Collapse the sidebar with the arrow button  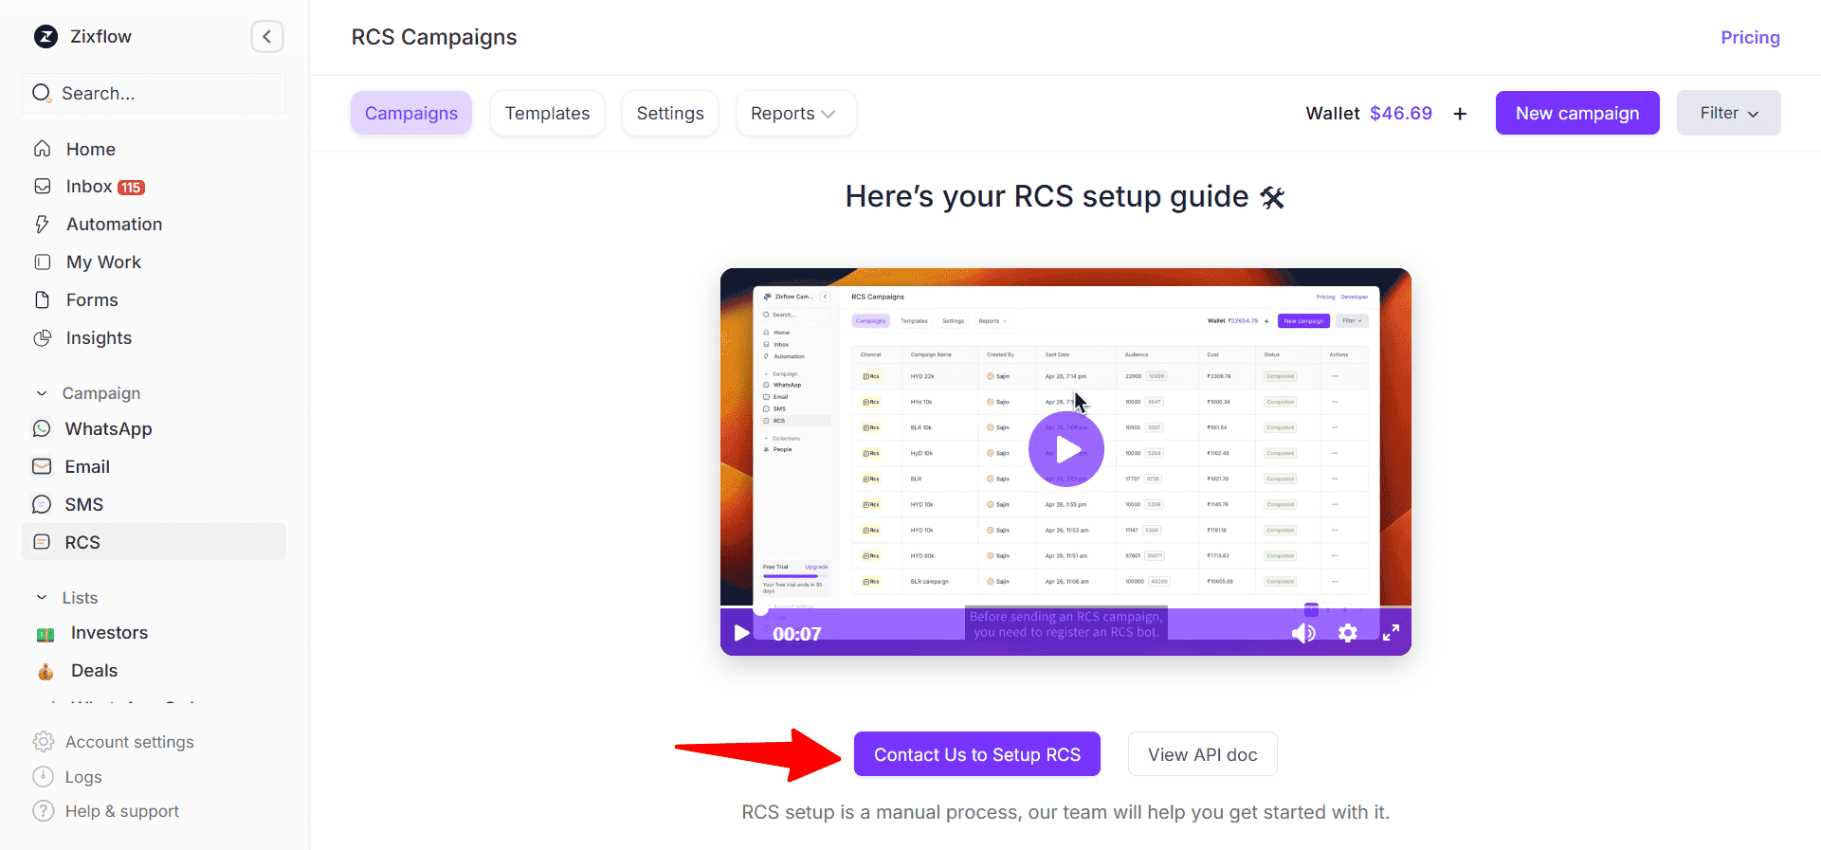[267, 37]
